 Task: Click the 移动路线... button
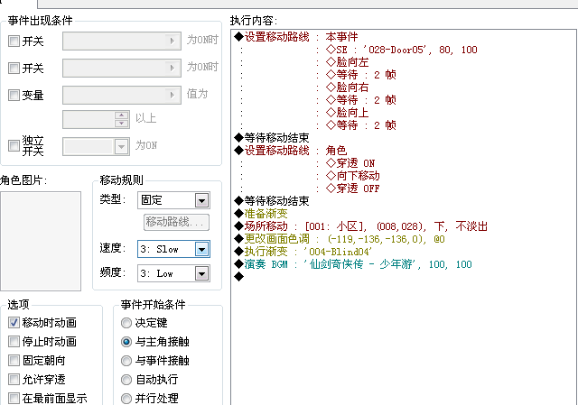176,223
